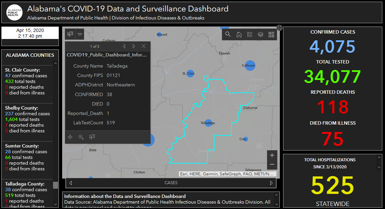Zoom to Talladega feature from popup

click(81, 137)
